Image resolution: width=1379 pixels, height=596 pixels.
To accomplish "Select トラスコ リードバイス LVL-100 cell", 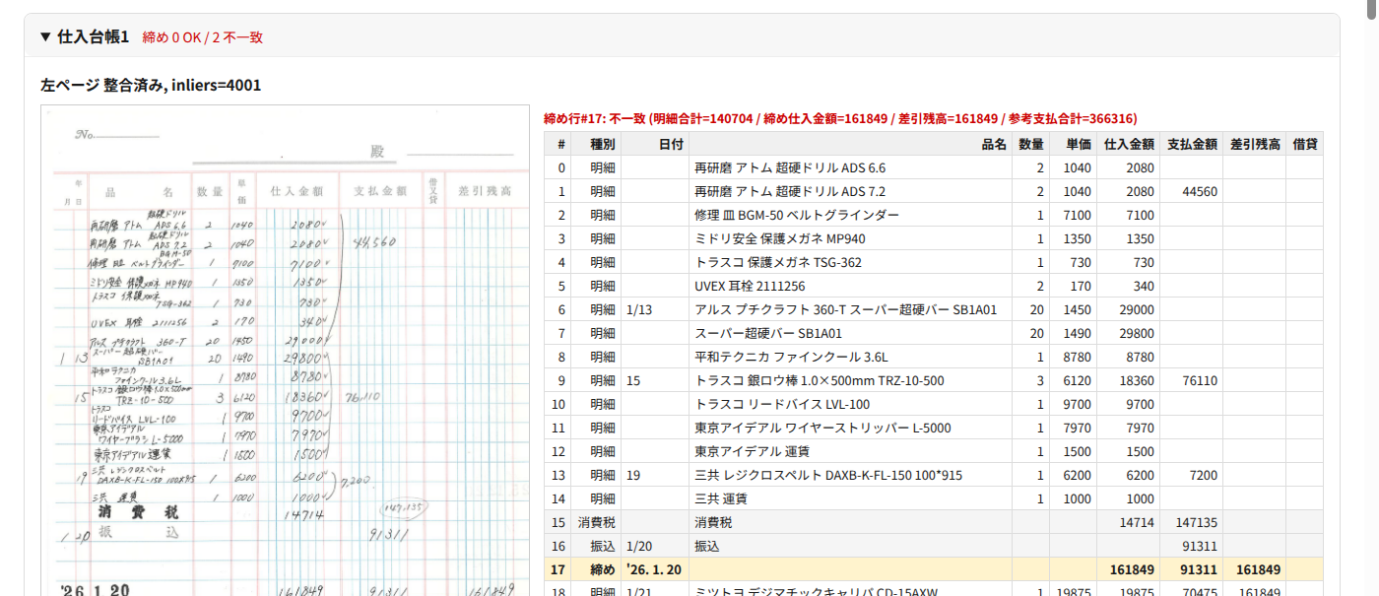I will point(851,404).
